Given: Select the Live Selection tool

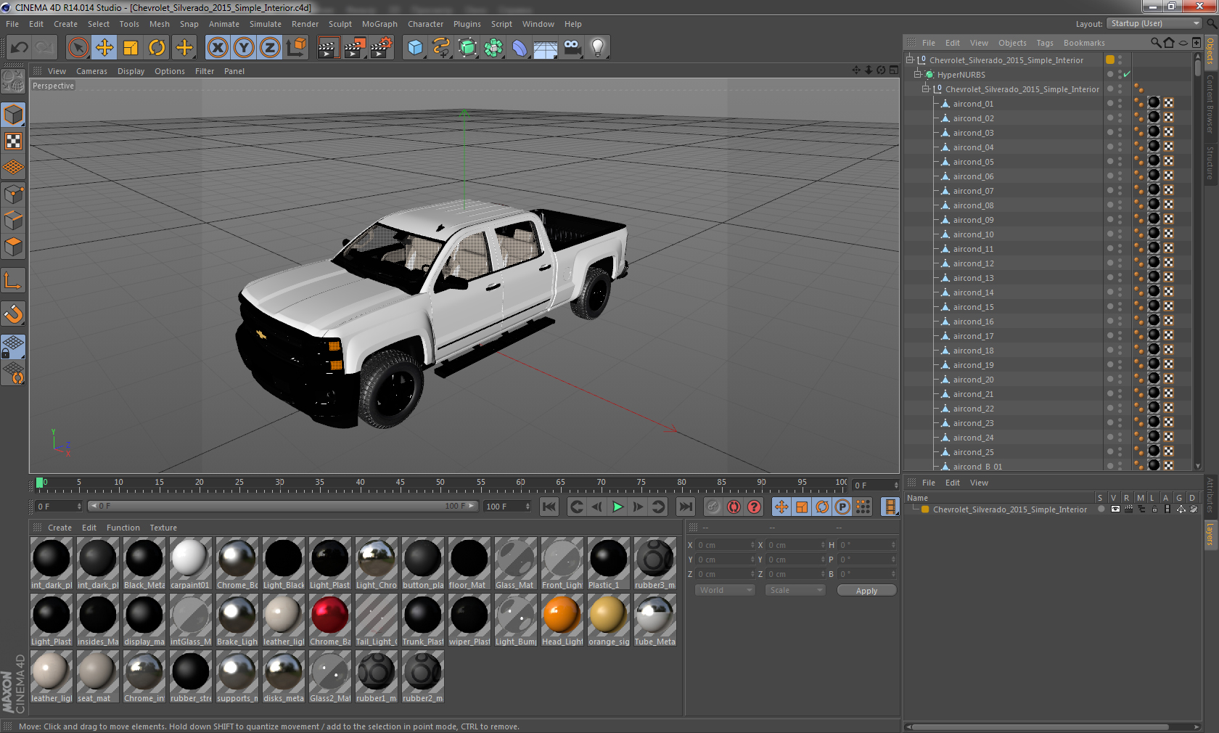Looking at the screenshot, I should pyautogui.click(x=78, y=48).
